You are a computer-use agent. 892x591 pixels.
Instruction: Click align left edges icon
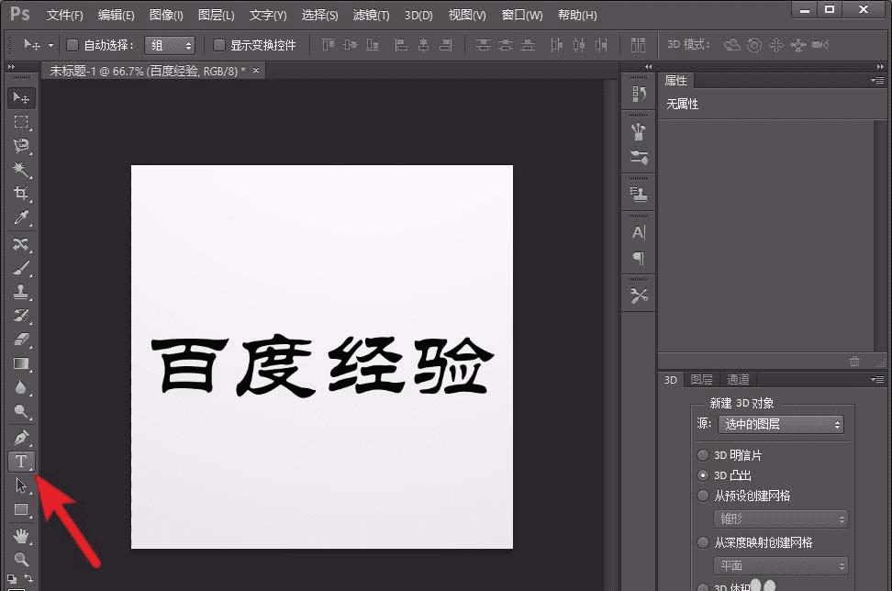click(401, 44)
